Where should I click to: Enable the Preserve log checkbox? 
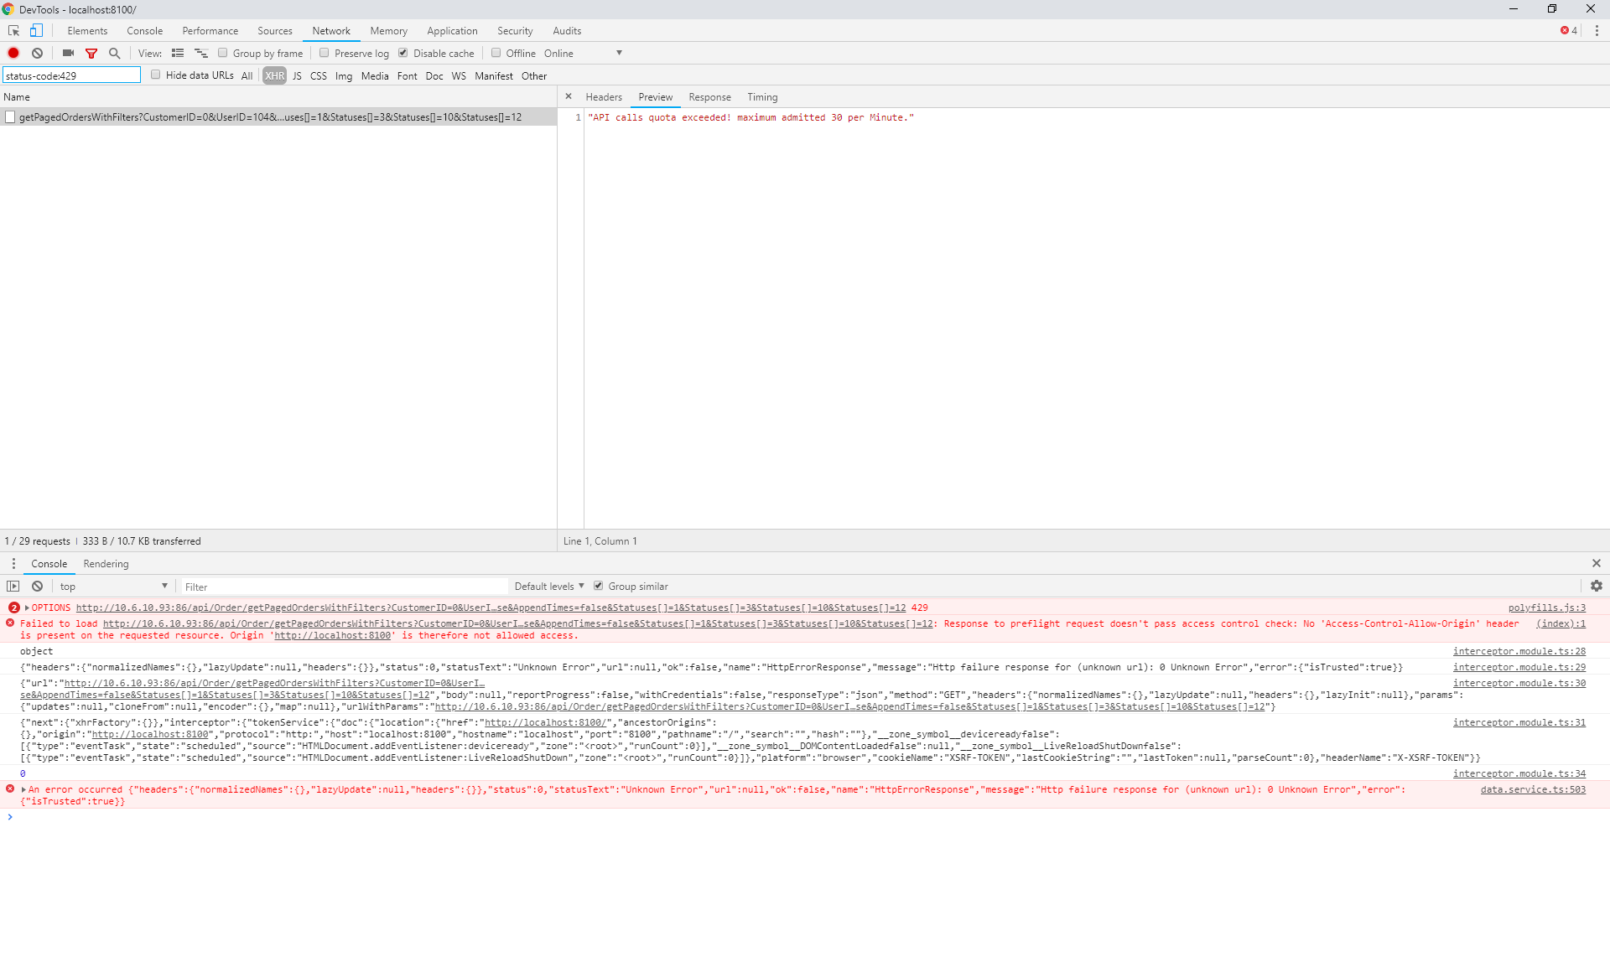point(325,52)
